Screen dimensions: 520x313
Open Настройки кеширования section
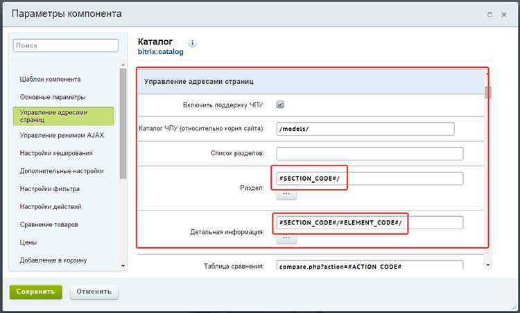pos(56,153)
